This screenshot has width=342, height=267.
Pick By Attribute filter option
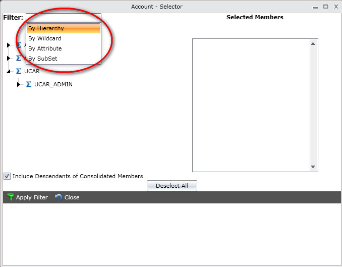pos(64,48)
